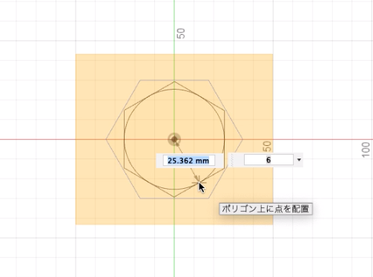Open the dropdown arrow beside the sides field
Viewport: 373px width, 277px height.
pos(299,160)
